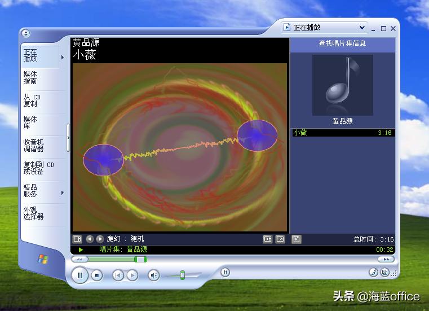This screenshot has height=311, width=429.
Task: Click the 黄品源 artist name under album art
Action: point(343,121)
